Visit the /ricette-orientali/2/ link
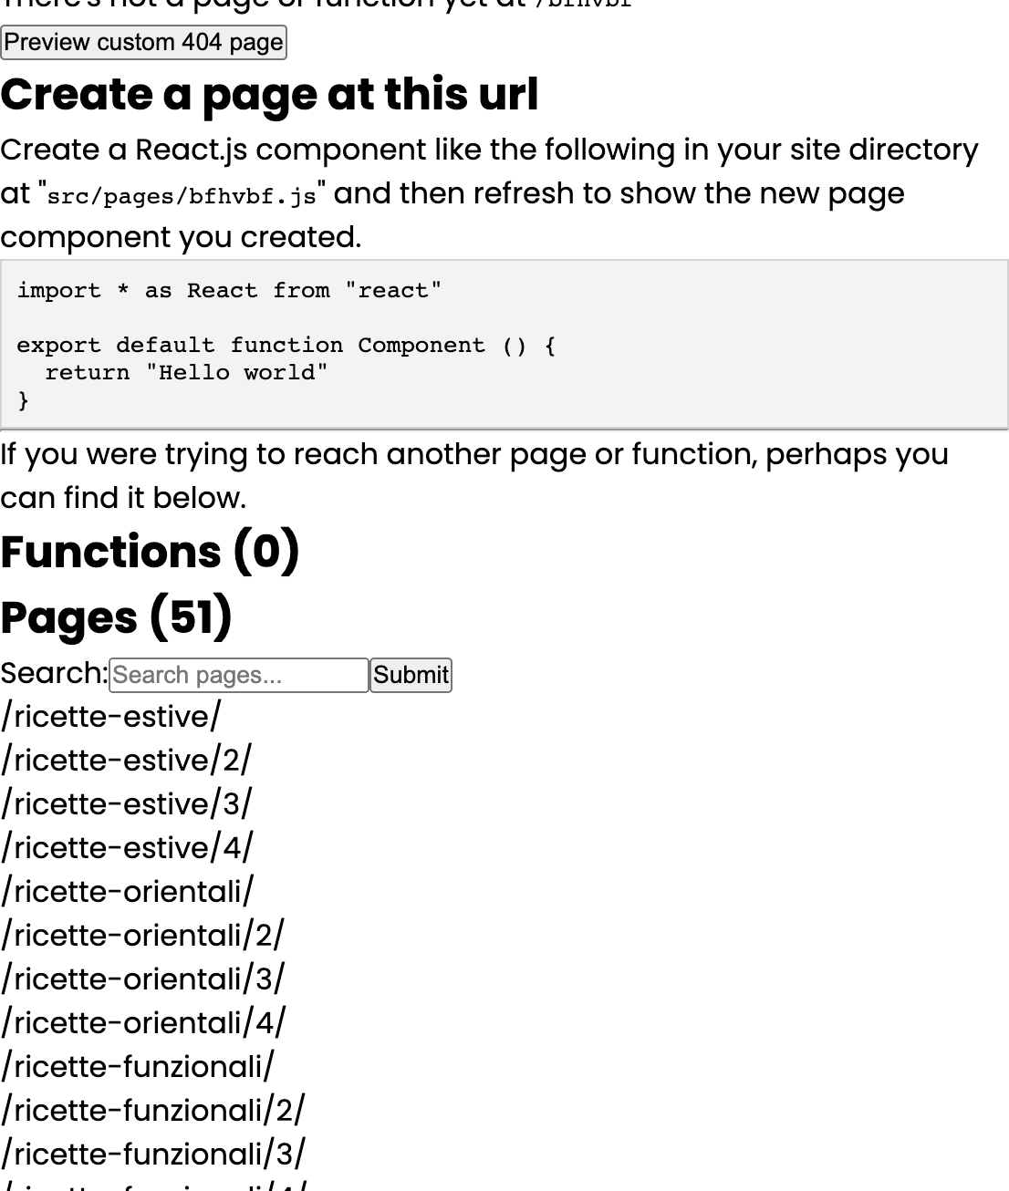 [x=142, y=936]
